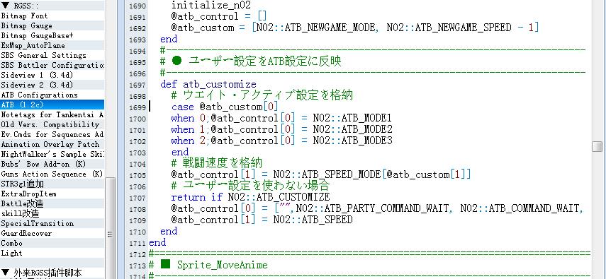Viewport: 606px width, 279px height.
Task: Select the highlighted ATB (1.2c) script
Action: click(x=52, y=105)
